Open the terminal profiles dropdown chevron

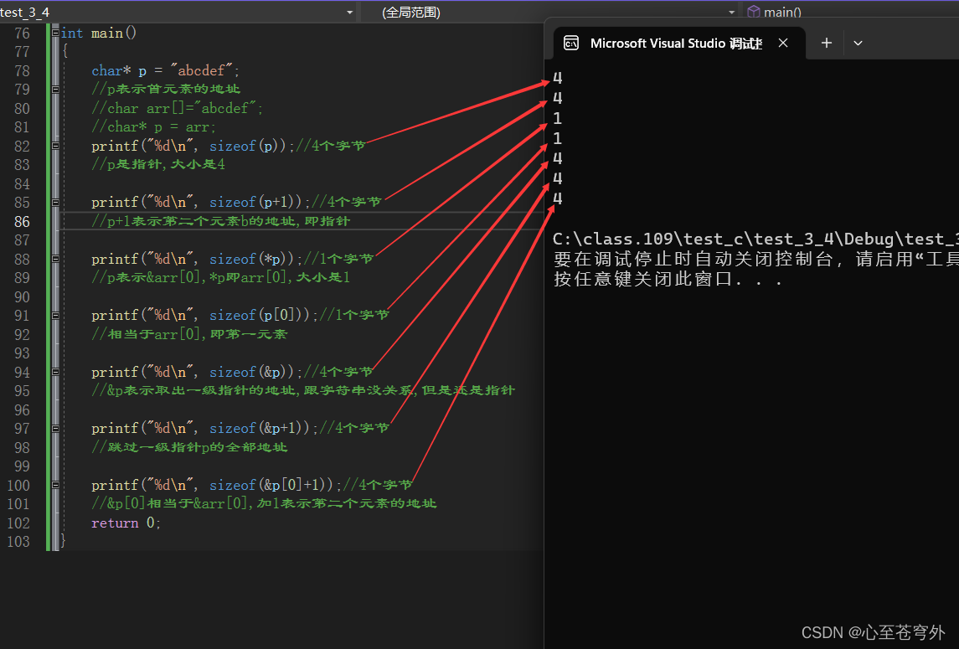point(858,44)
